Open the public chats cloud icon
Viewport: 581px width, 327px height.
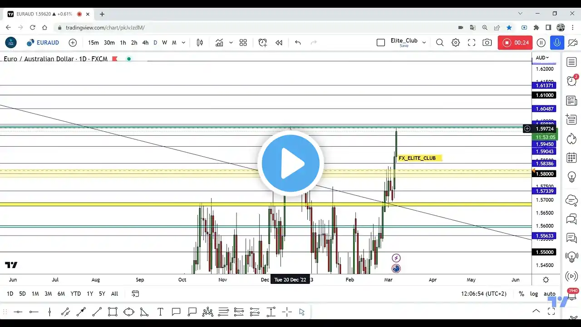coord(571,200)
